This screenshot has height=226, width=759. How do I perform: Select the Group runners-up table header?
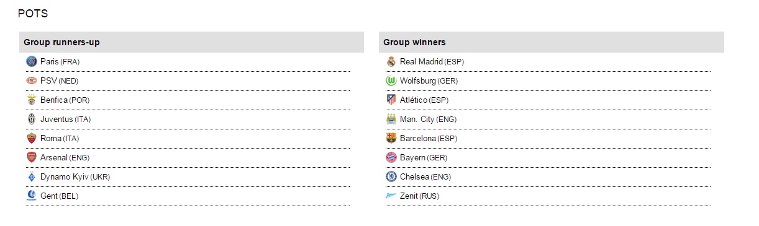(191, 42)
